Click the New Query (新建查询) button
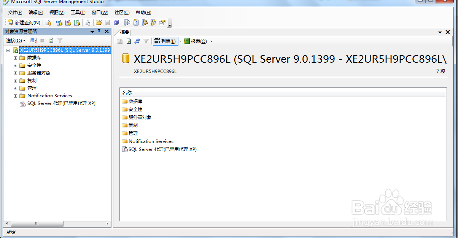Image resolution: width=458 pixels, height=238 pixels. pyautogui.click(x=24, y=23)
